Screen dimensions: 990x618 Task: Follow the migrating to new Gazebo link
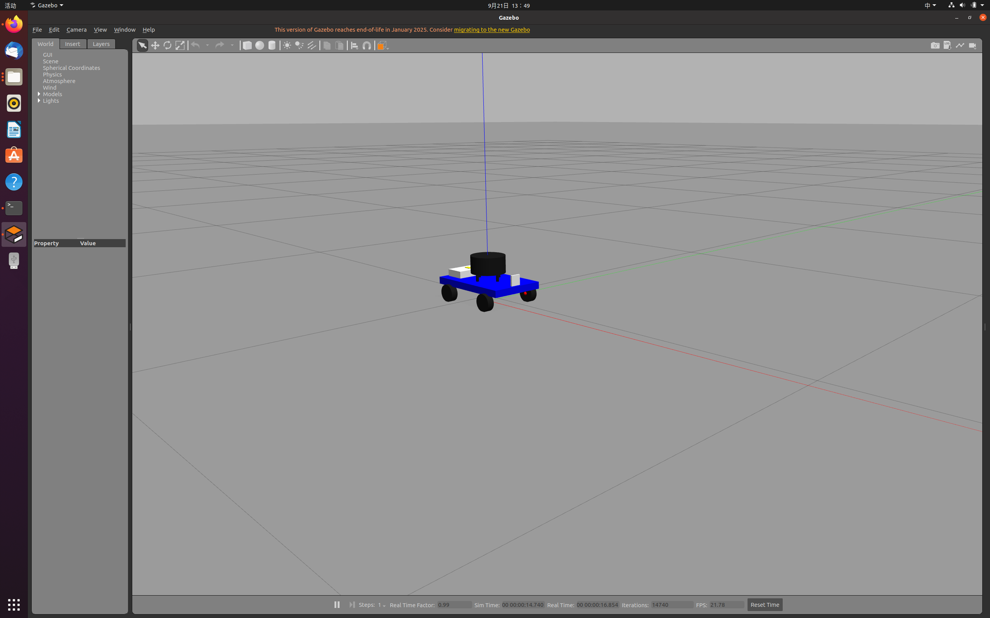tap(492, 29)
